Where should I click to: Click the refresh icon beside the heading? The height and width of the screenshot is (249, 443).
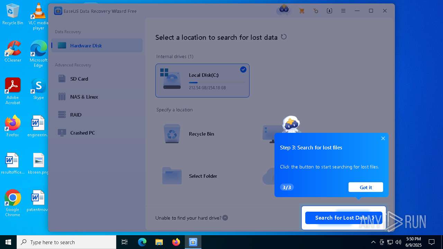pyautogui.click(x=284, y=37)
